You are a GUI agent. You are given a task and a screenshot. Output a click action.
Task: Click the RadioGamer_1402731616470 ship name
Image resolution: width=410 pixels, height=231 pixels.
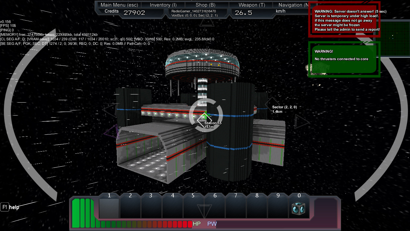(x=194, y=11)
